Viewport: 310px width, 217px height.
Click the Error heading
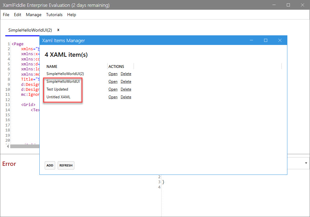click(x=9, y=164)
